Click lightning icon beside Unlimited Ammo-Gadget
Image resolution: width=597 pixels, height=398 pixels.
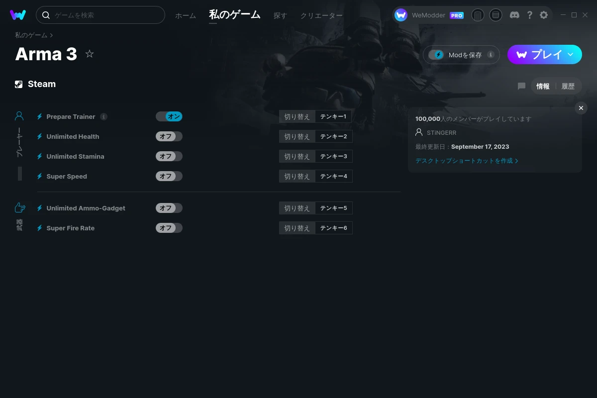coord(40,208)
